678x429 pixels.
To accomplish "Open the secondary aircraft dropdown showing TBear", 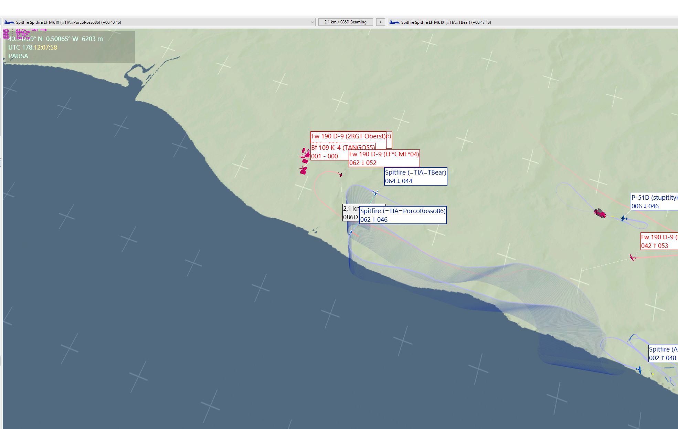I will pos(533,22).
